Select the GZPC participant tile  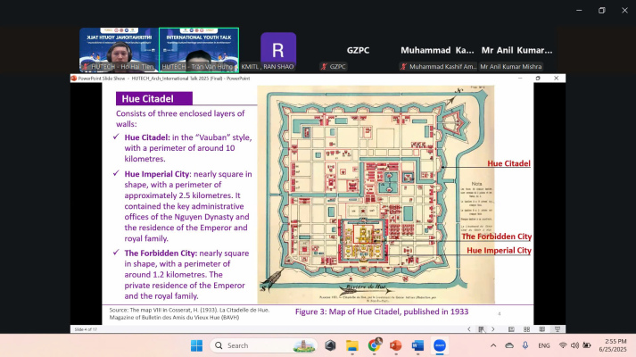[358, 50]
